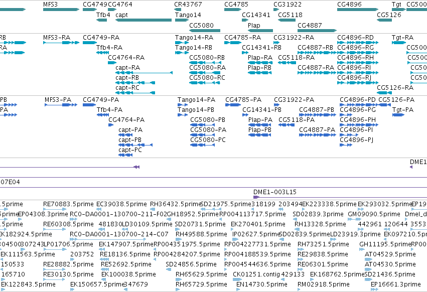Click the Plap gene label
The image size is (427, 292).
coord(254,25)
